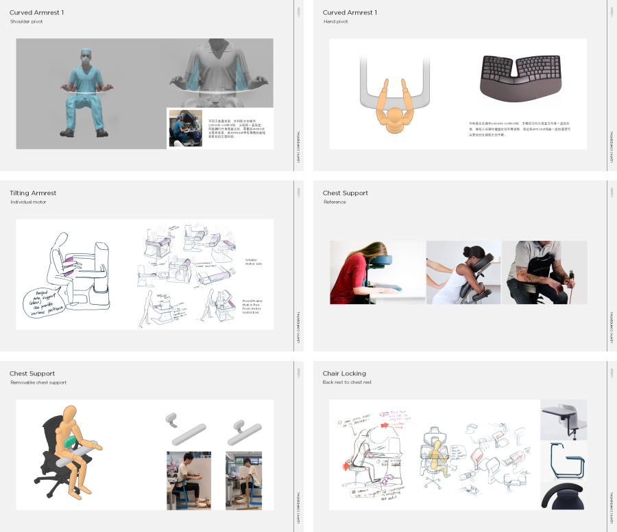This screenshot has height=532, width=617.
Task: Click the surgeon in blue scrubs image
Action: [87, 93]
